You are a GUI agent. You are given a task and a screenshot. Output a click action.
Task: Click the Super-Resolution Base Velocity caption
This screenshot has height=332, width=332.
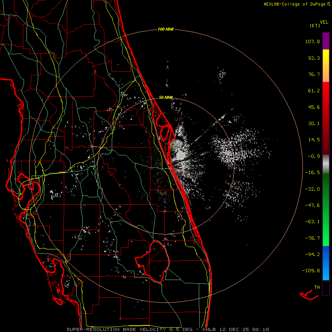[x=168, y=329]
